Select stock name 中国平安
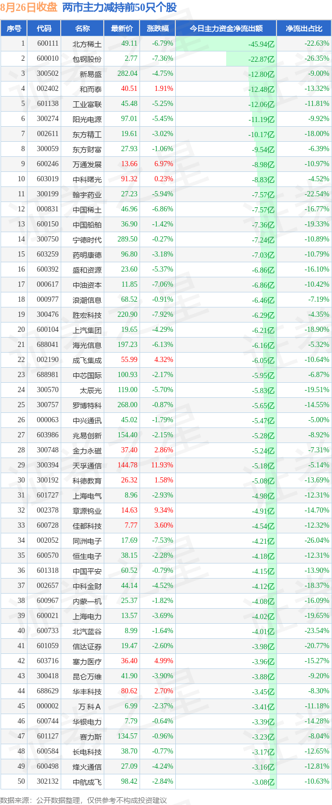 tap(87, 571)
